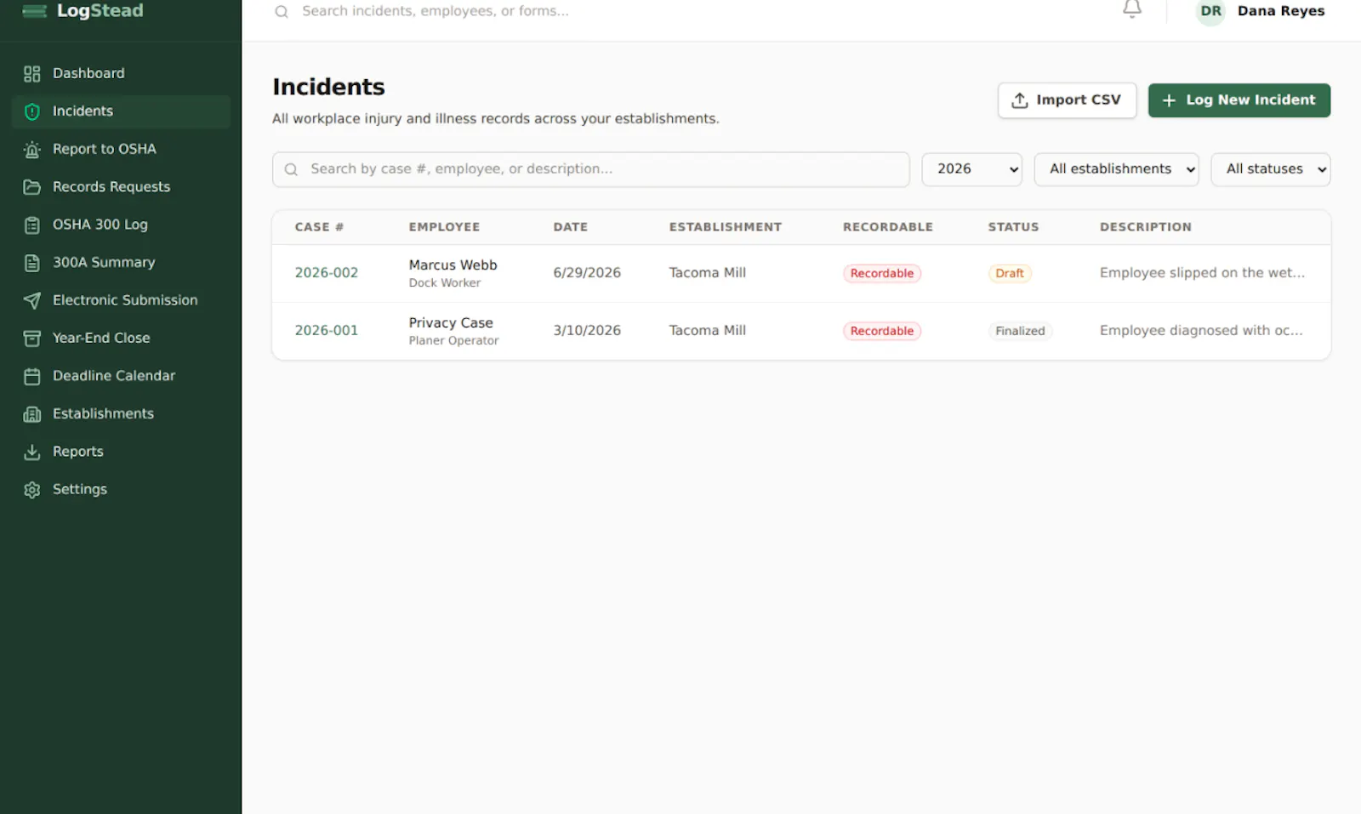1361x814 pixels.
Task: Click the 300A Summary document icon
Action: pos(32,263)
